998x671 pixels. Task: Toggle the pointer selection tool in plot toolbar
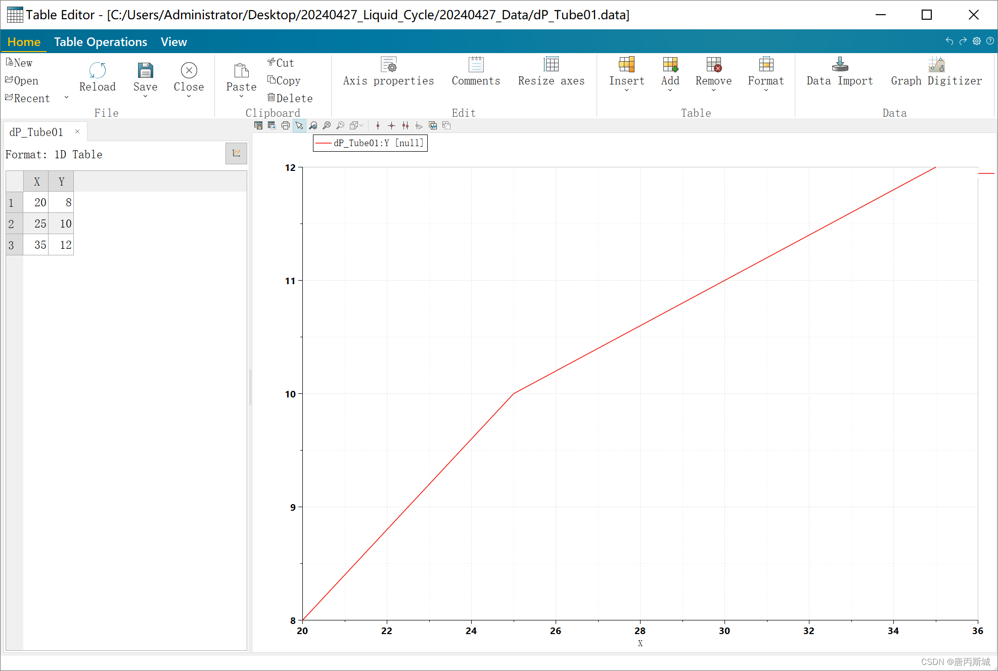(x=299, y=125)
